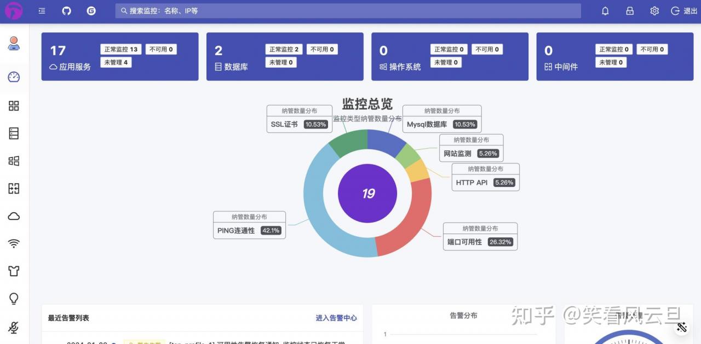
Task: Click 未管理 4 tag in 应用服务 card
Action: [116, 62]
